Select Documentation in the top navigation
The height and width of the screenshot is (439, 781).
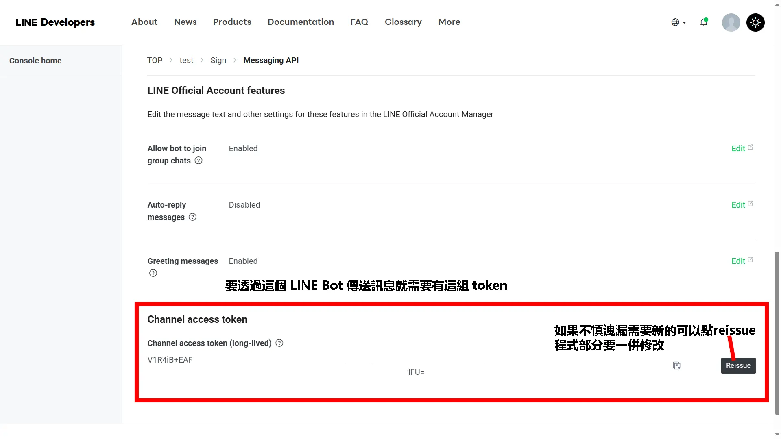pyautogui.click(x=301, y=22)
